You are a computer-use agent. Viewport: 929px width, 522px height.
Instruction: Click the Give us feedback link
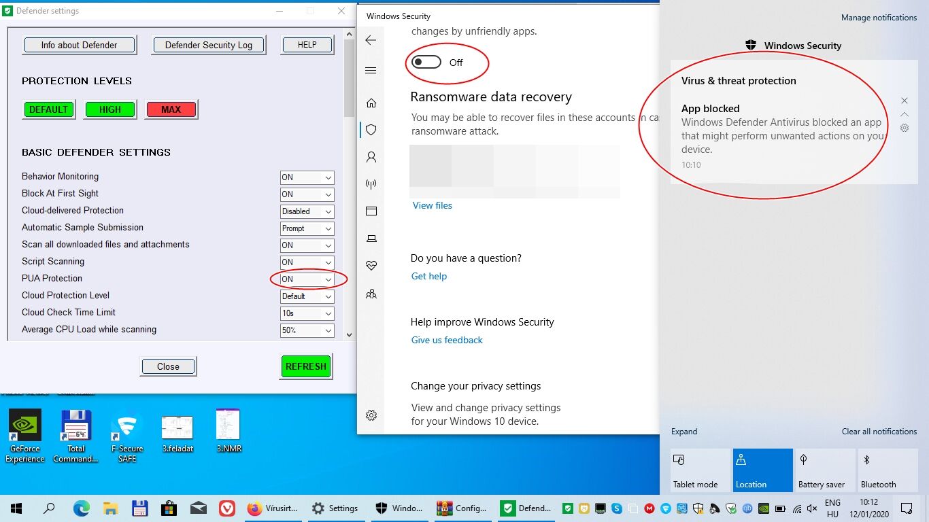tap(447, 340)
